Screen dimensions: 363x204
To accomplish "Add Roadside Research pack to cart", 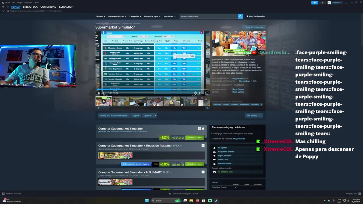I will [x=195, y=164].
